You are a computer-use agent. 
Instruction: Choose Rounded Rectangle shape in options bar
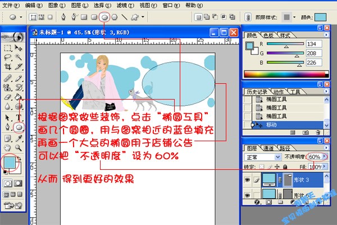coord(94,17)
